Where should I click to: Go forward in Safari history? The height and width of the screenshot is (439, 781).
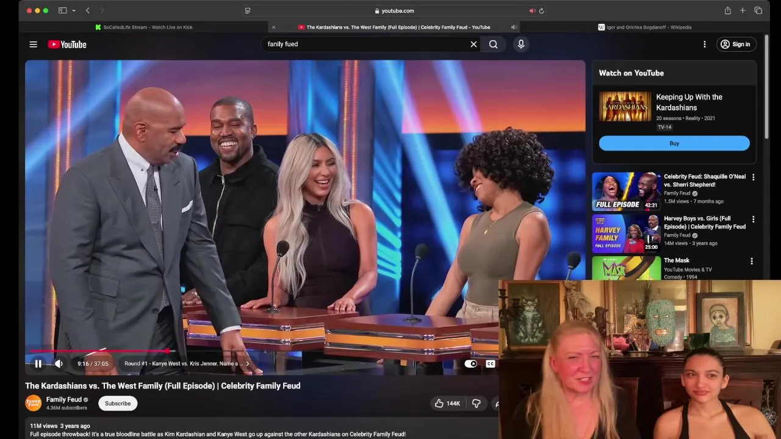(102, 10)
